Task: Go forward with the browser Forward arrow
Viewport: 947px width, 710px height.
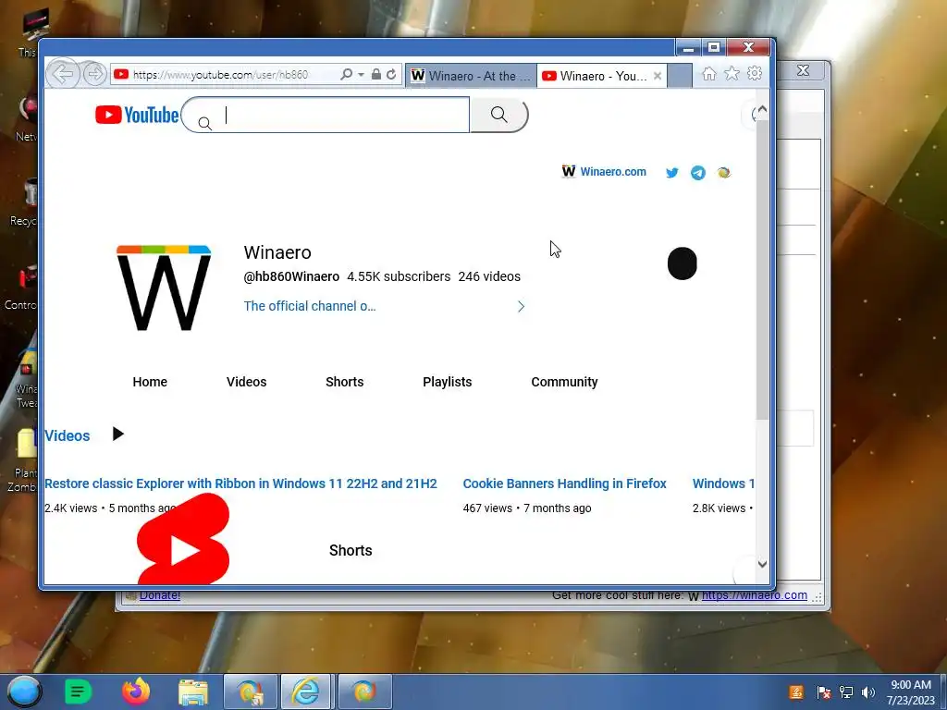Action: (x=94, y=74)
